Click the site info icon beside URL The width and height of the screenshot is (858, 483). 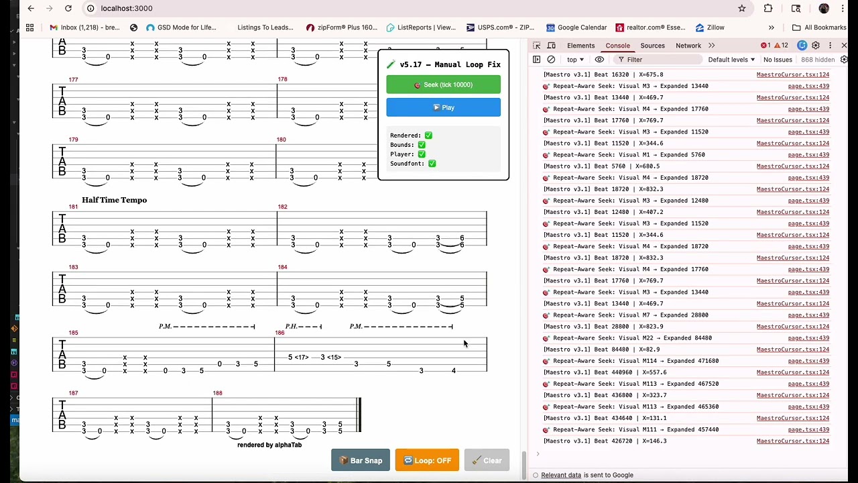click(x=90, y=8)
